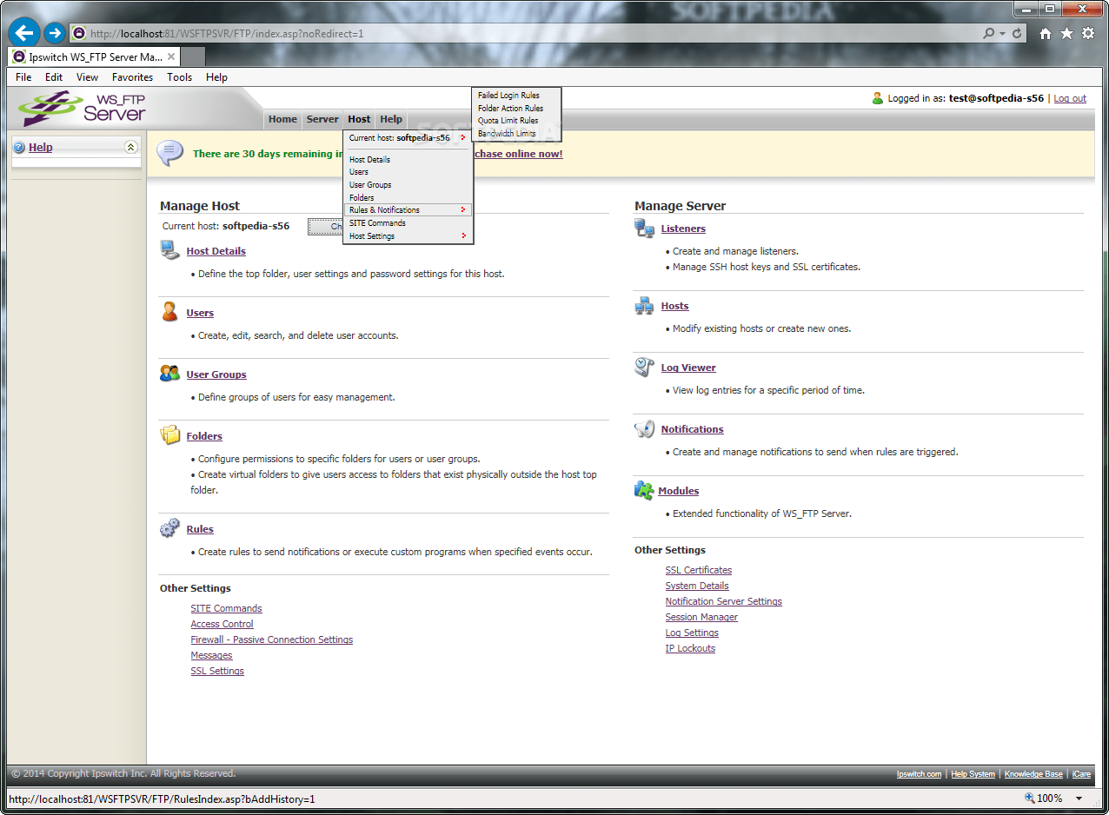Image resolution: width=1109 pixels, height=815 pixels.
Task: Click the Listeners network icon
Action: [644, 229]
